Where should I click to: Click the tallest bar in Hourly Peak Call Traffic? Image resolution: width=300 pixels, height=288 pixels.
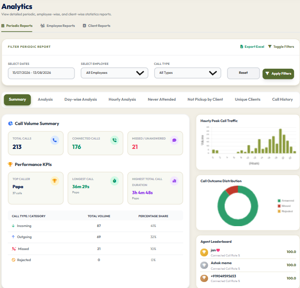280,141
